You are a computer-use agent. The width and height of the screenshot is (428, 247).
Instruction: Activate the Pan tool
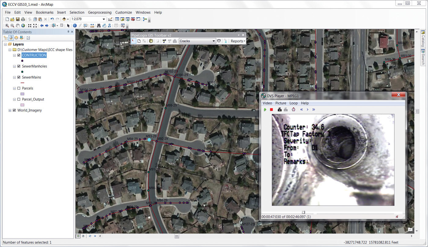click(18, 26)
